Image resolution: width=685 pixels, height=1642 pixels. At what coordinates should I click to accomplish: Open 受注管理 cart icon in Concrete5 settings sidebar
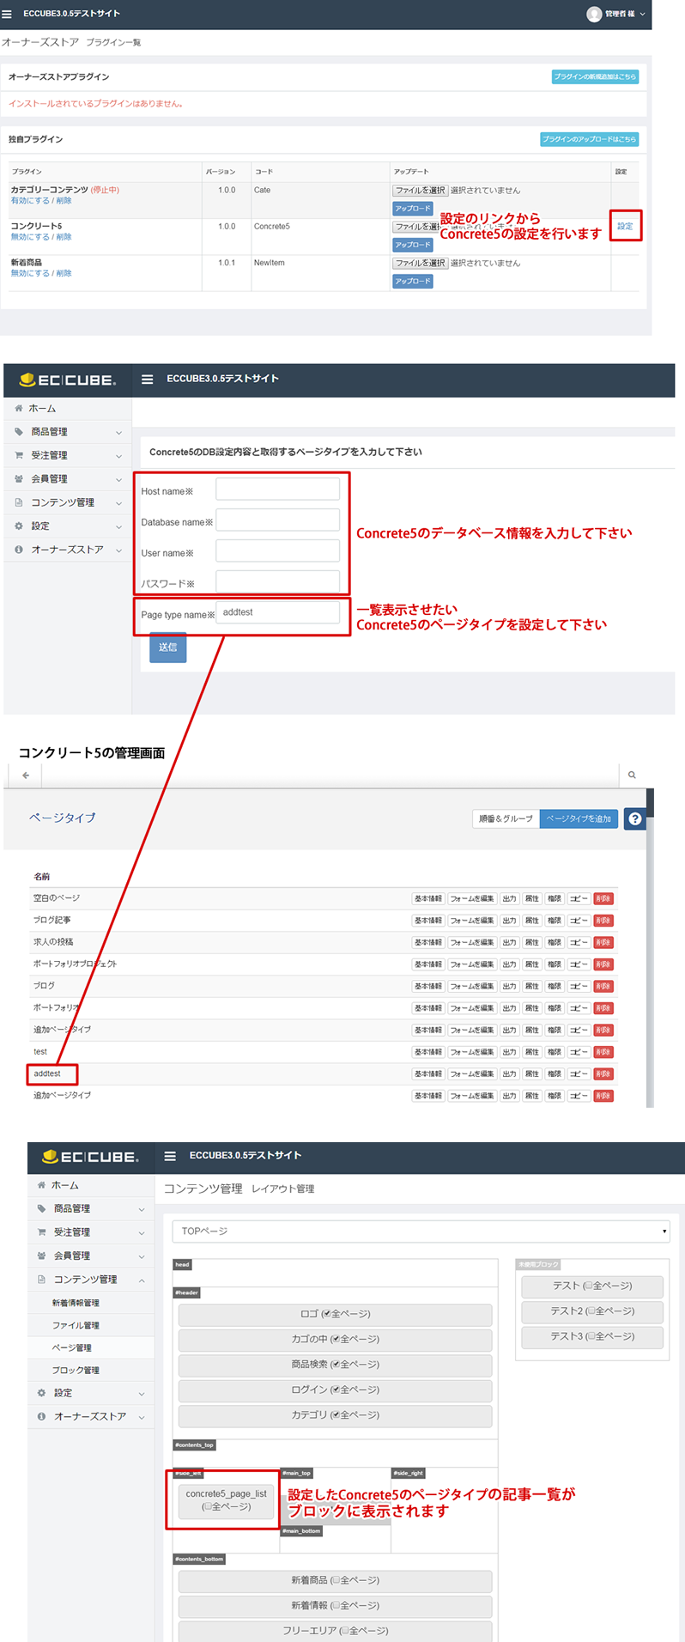click(x=19, y=455)
